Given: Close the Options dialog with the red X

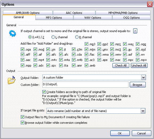Looking at the screenshot, I should point(150,4).
